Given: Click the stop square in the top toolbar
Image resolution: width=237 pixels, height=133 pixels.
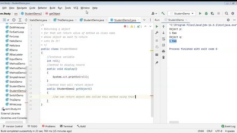Looking at the screenshot, I should click(x=218, y=14).
